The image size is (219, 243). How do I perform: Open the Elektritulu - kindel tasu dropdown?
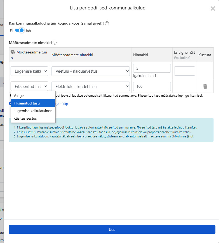91,86
